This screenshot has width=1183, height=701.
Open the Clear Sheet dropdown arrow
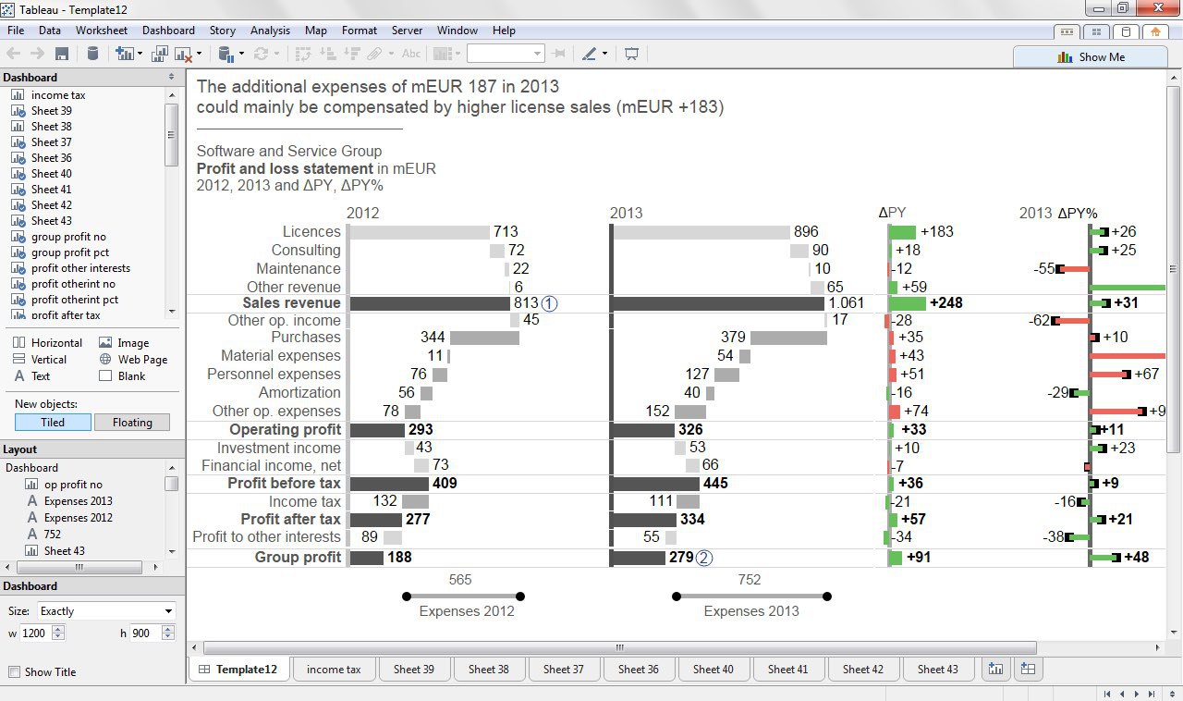tap(198, 54)
